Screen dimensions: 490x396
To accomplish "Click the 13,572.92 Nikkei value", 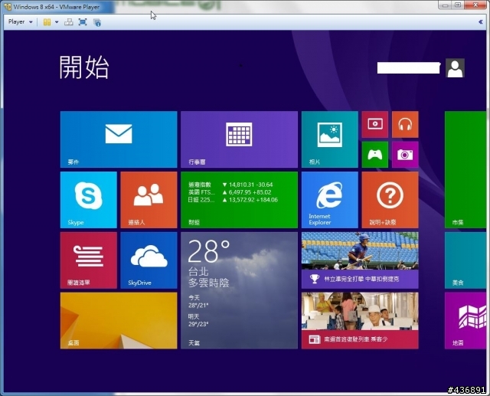I will 242,200.
